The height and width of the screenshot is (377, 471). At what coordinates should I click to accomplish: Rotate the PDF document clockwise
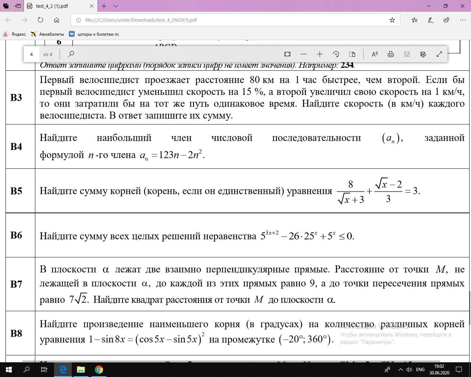point(336,54)
